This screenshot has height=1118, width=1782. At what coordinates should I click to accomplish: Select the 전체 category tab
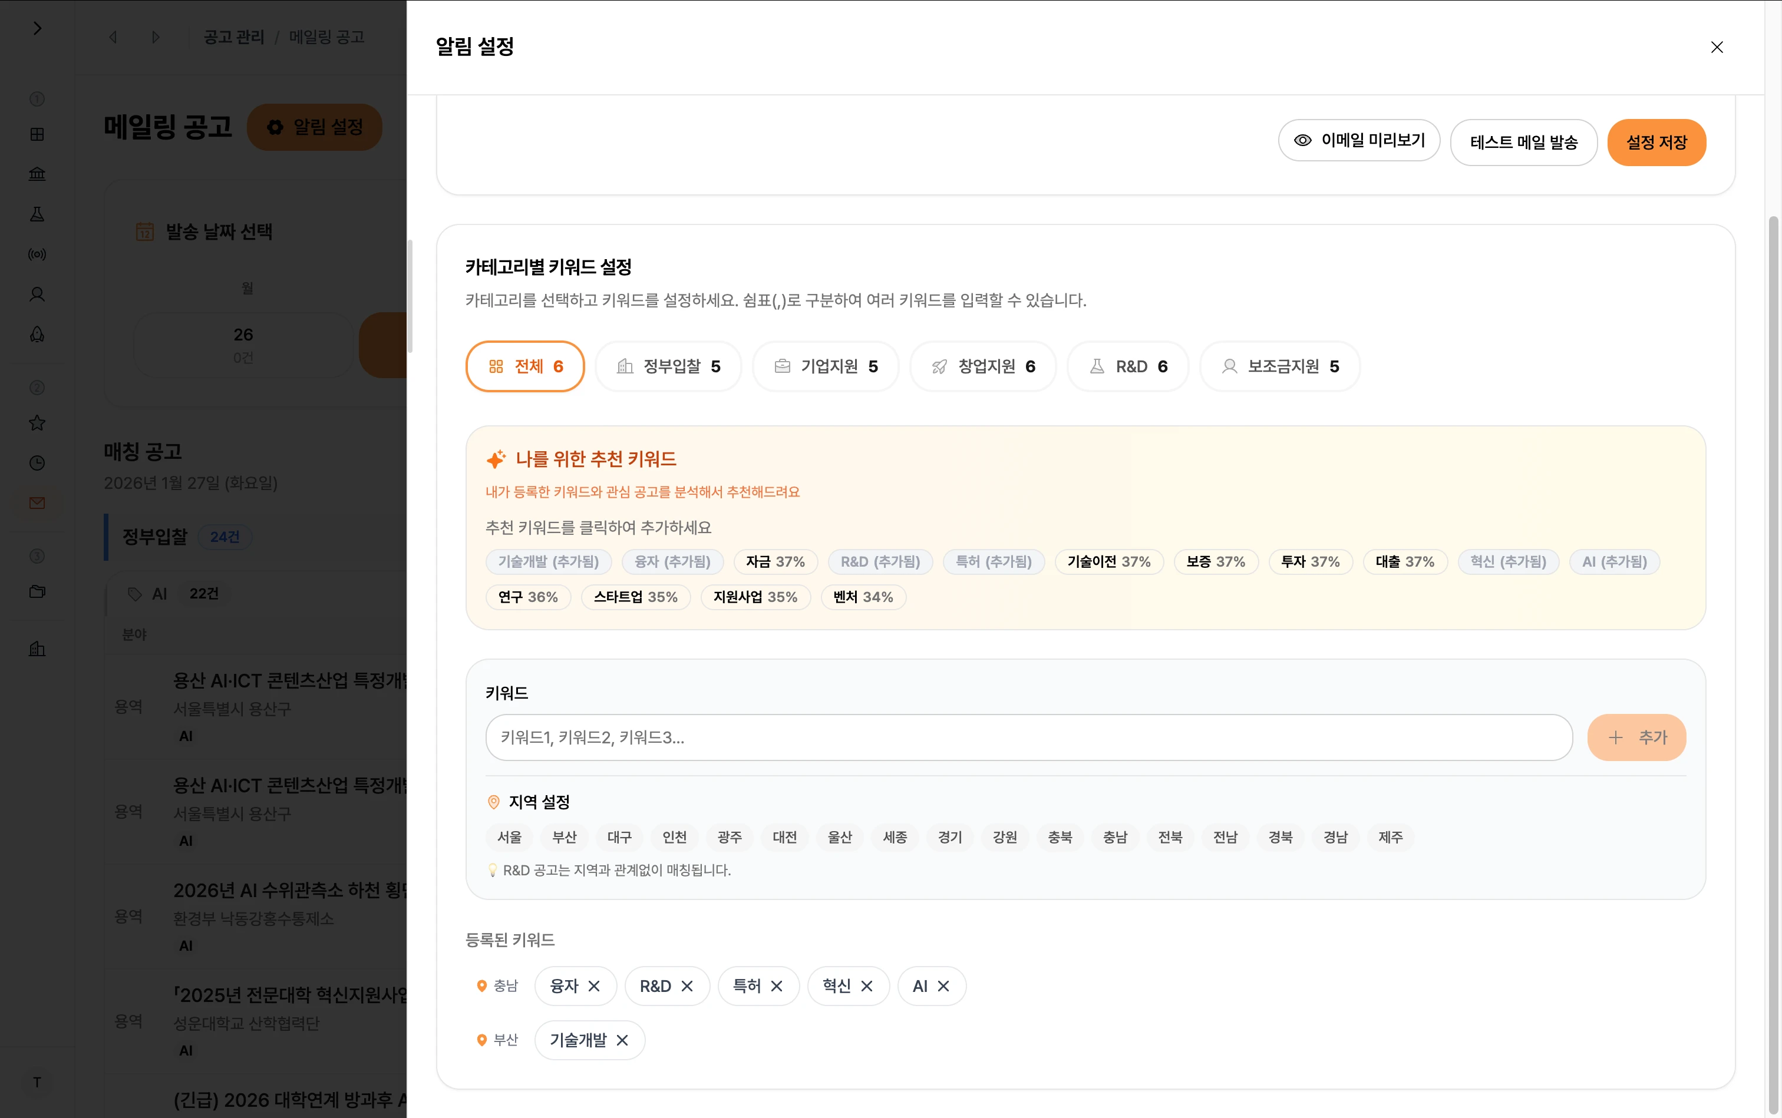[x=525, y=367]
